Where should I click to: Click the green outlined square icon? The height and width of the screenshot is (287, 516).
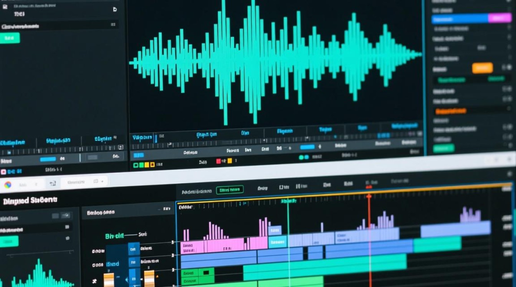(135, 165)
